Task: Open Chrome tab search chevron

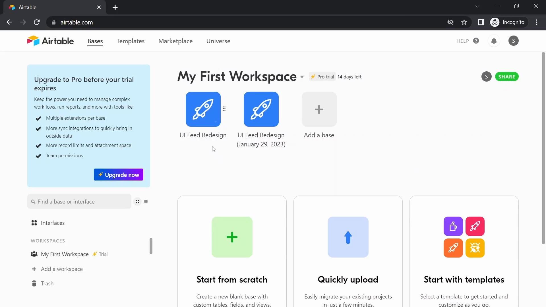Action: coord(477,6)
